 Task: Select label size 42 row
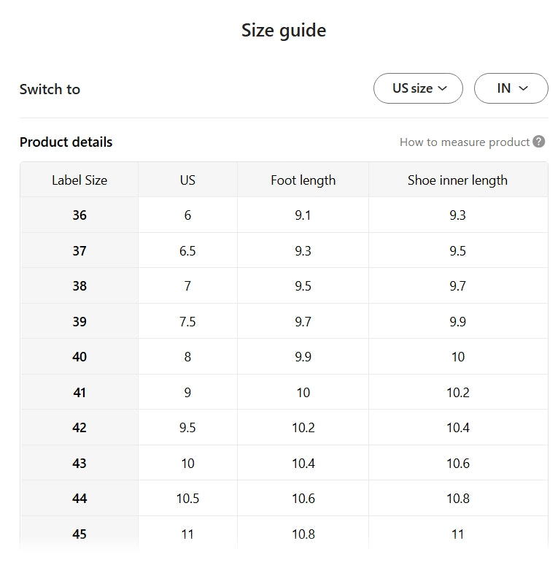pos(80,428)
